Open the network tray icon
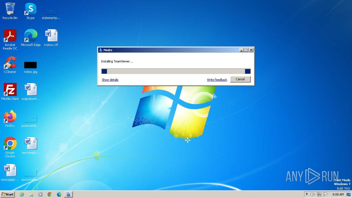The image size is (352, 198). coord(319,194)
